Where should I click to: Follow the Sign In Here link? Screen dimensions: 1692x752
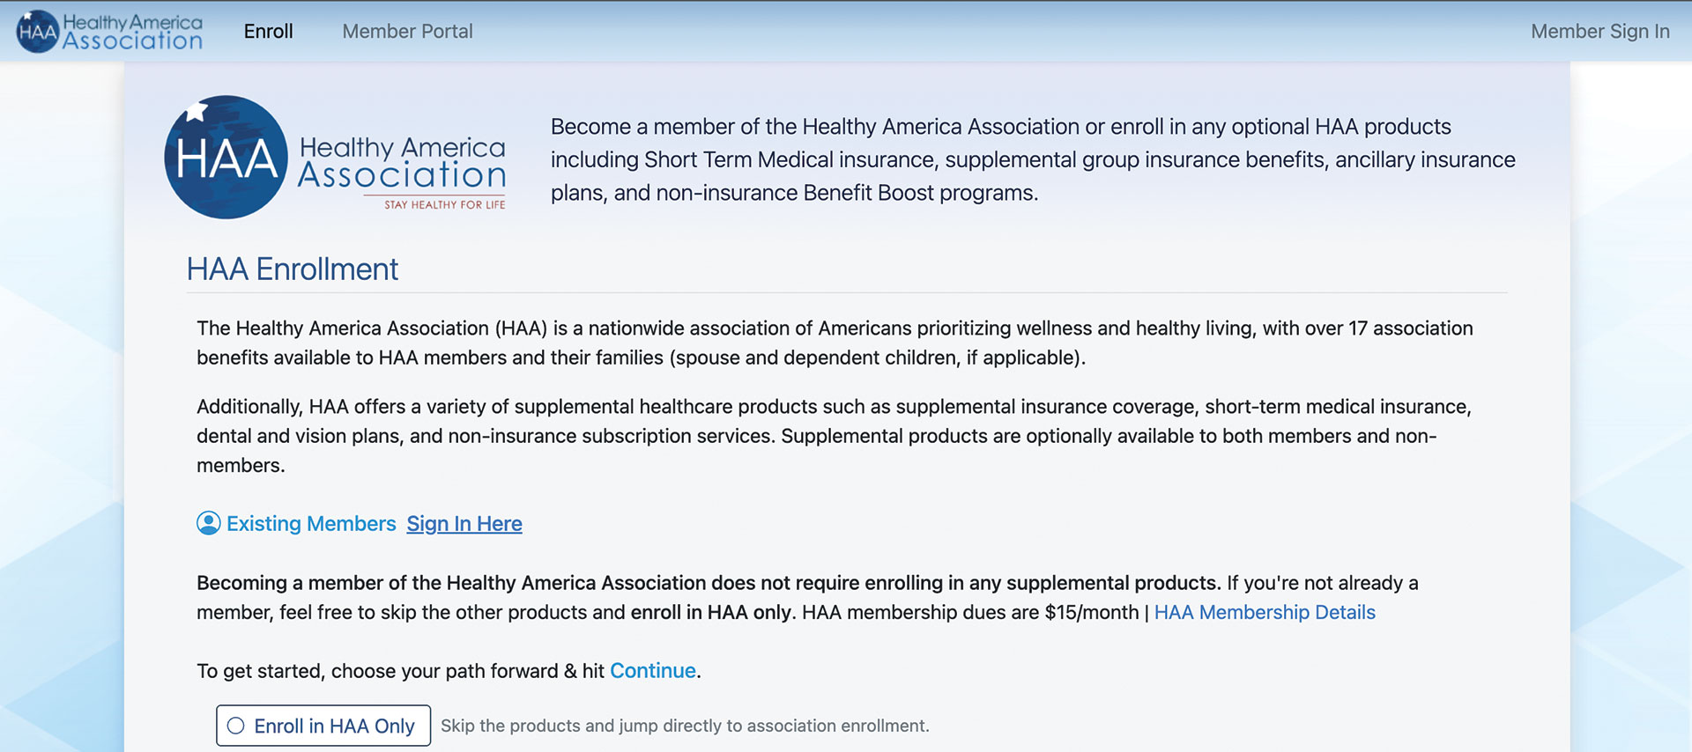click(464, 524)
